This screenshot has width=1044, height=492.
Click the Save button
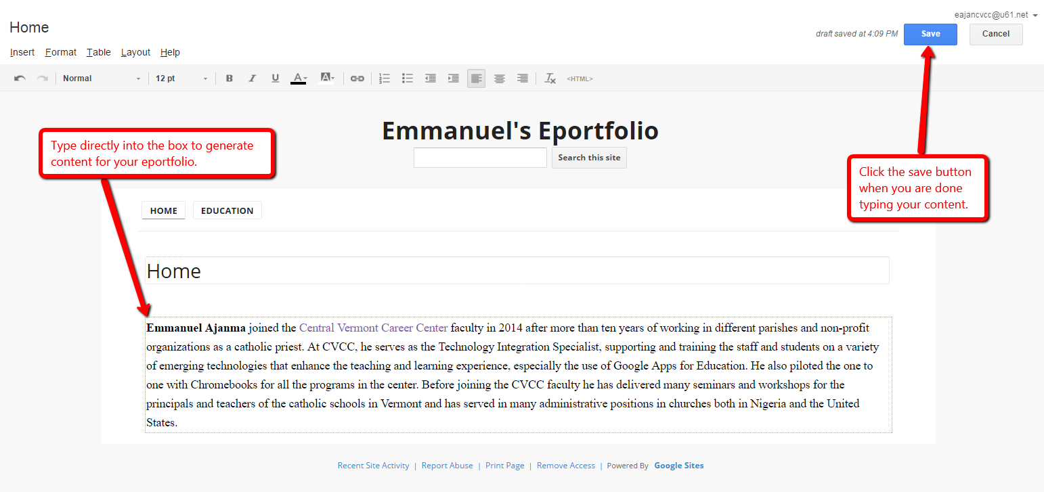pyautogui.click(x=930, y=34)
